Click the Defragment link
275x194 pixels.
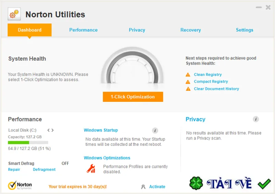(x=44, y=170)
